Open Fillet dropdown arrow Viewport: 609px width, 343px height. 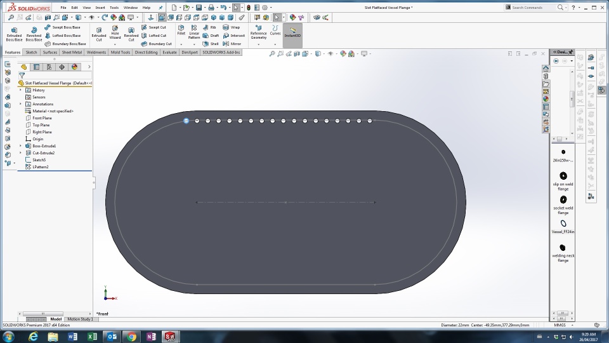tap(181, 44)
